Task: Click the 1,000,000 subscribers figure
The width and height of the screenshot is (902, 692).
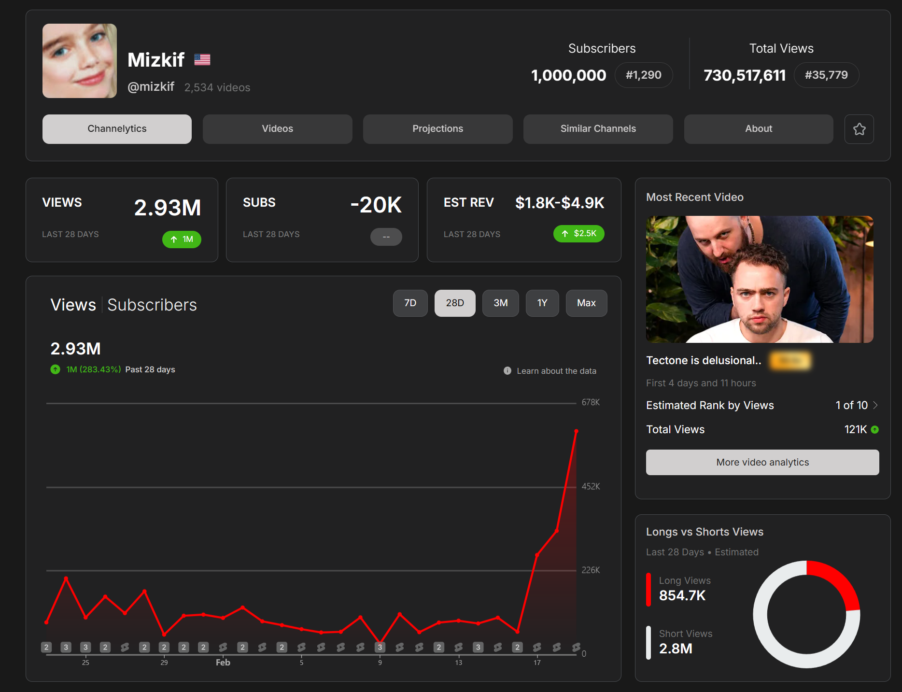Action: (568, 75)
